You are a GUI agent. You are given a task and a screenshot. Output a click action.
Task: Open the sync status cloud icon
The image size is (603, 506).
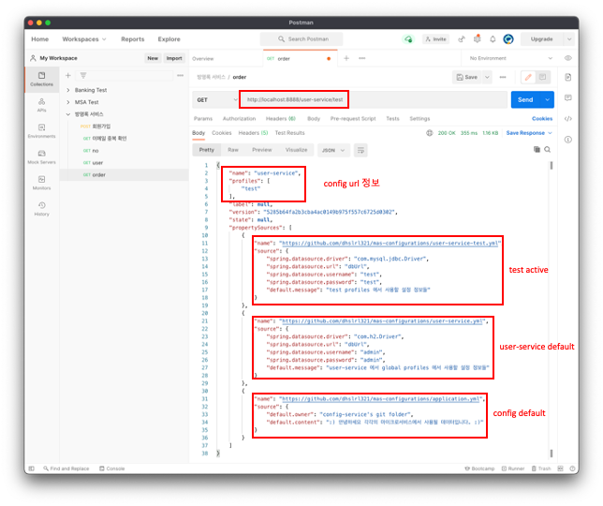pyautogui.click(x=408, y=38)
